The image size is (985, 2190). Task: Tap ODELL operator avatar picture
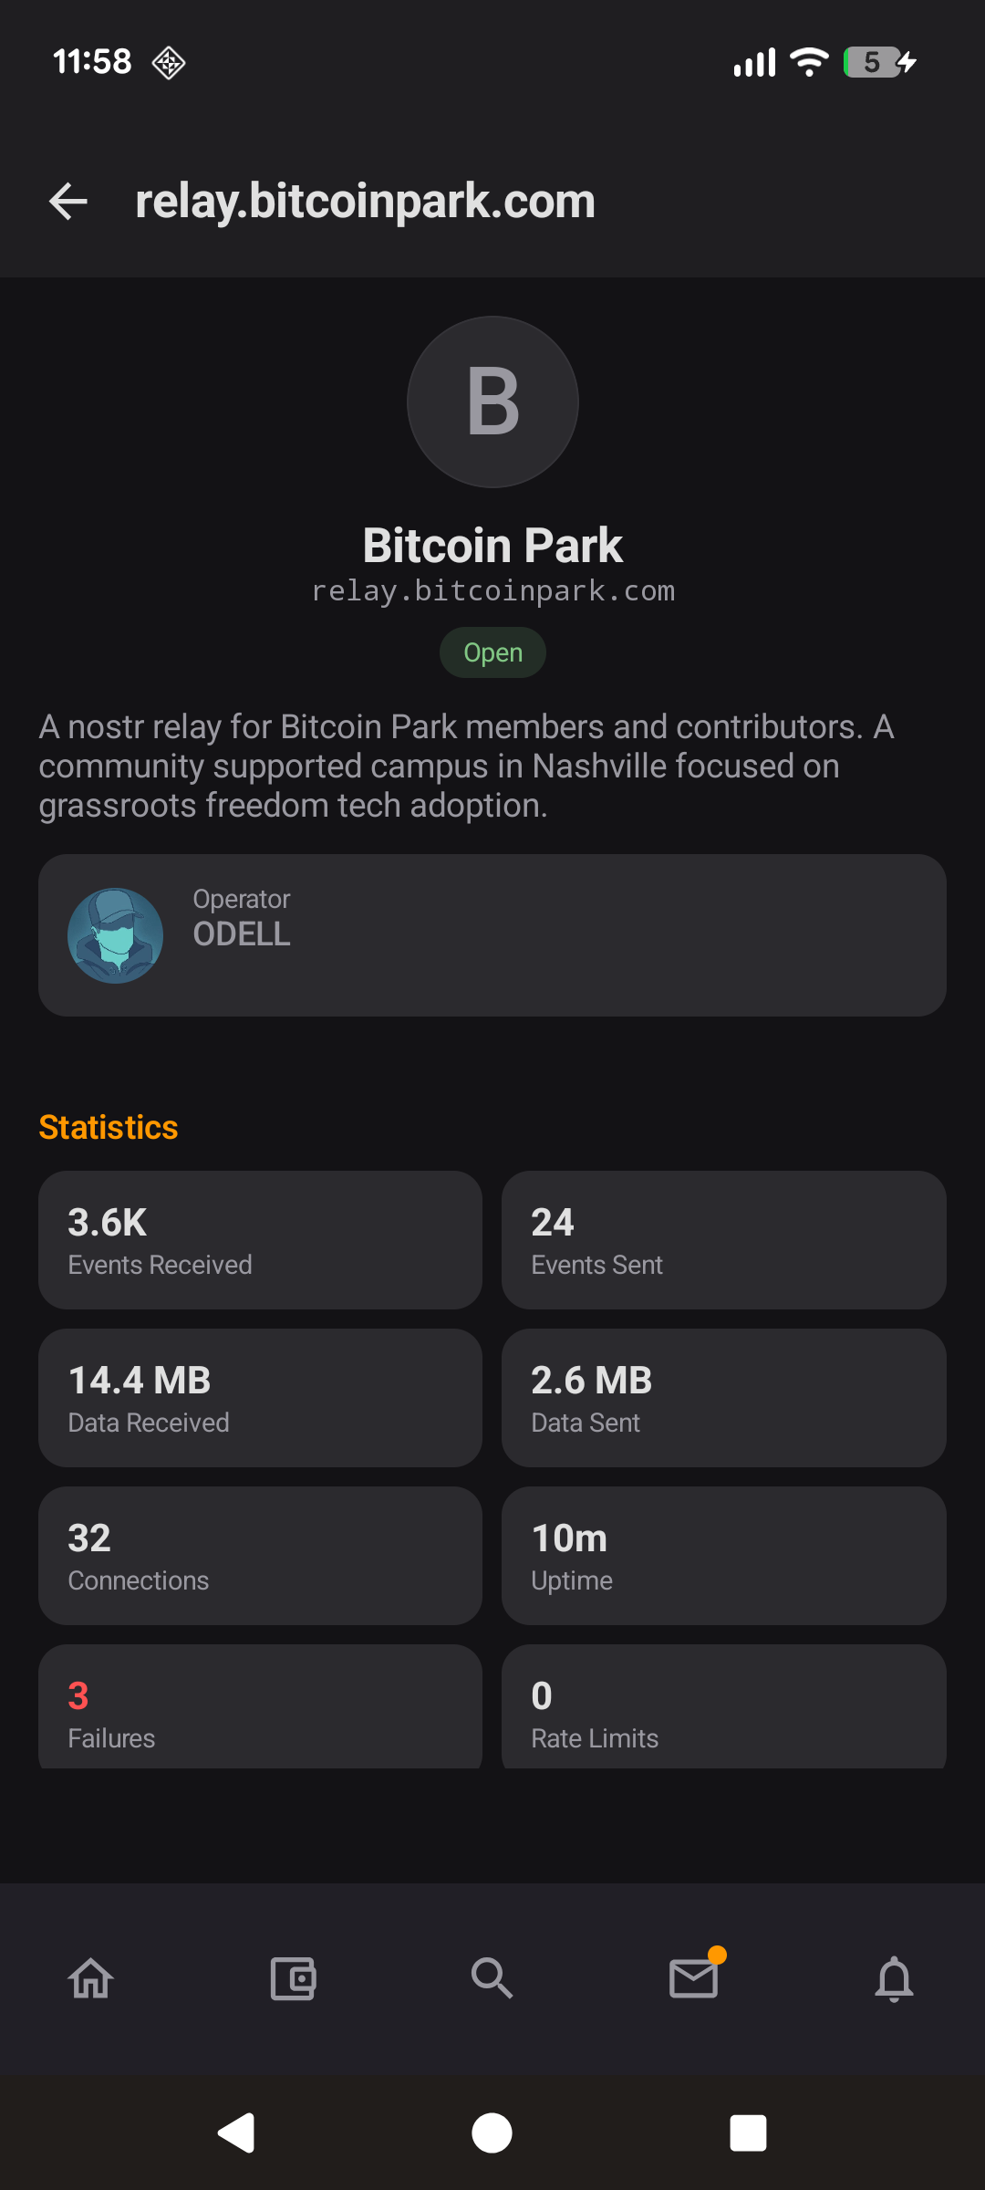click(115, 935)
